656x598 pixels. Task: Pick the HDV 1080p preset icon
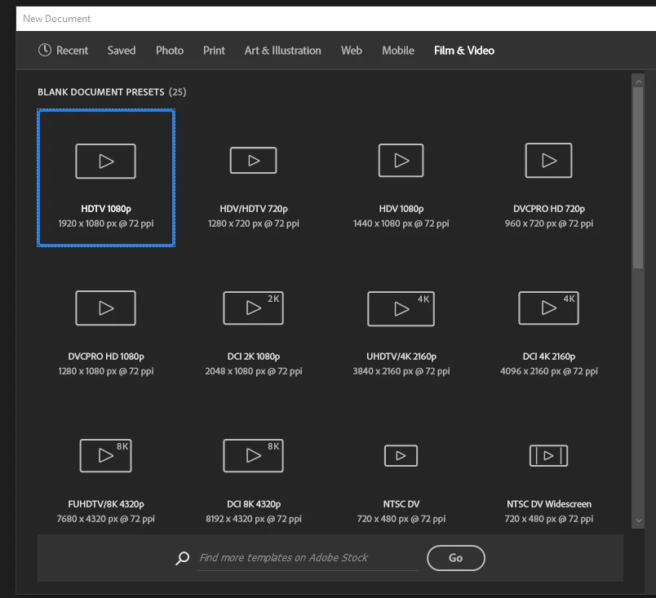tap(401, 160)
